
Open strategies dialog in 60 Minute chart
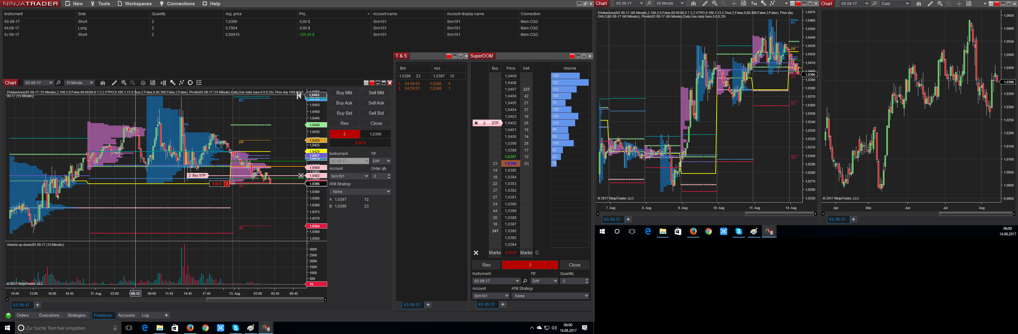pos(772,3)
